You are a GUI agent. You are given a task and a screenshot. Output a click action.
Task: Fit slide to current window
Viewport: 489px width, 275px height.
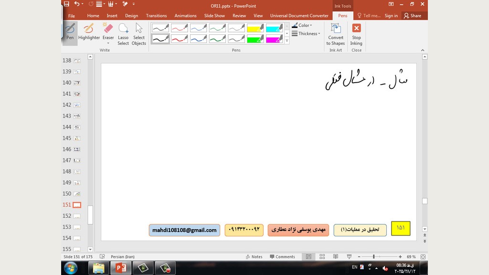pyautogui.click(x=422, y=257)
